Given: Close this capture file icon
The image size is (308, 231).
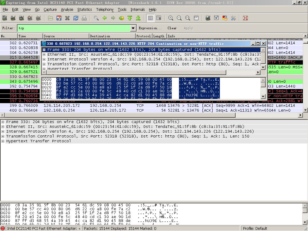Looking at the screenshot, I should click(67, 18).
